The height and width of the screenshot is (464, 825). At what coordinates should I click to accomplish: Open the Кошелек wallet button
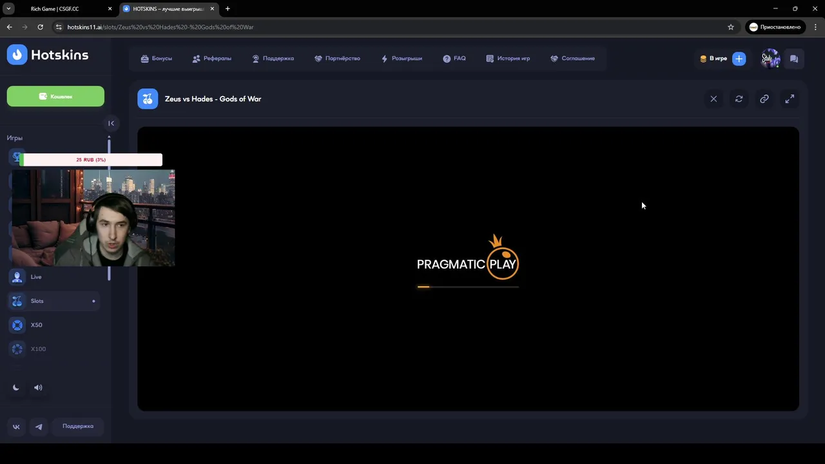(x=55, y=96)
